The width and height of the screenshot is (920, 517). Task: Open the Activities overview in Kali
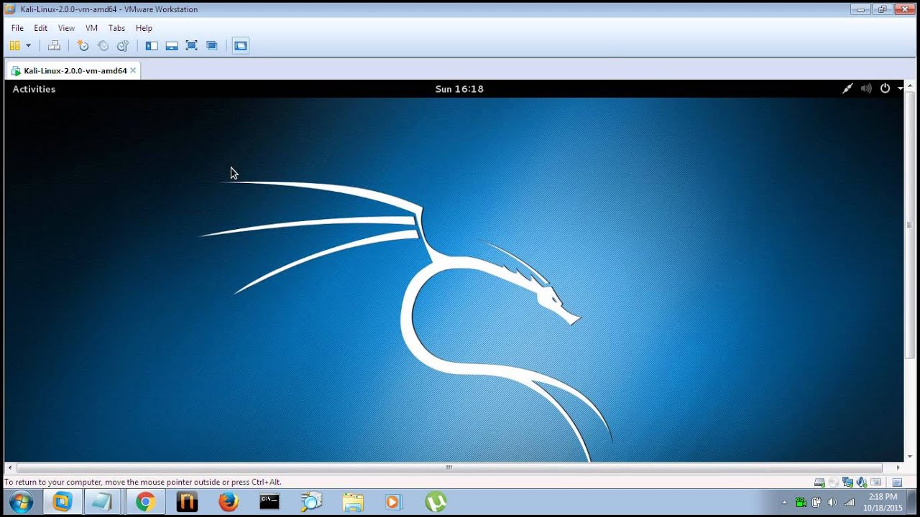click(34, 89)
